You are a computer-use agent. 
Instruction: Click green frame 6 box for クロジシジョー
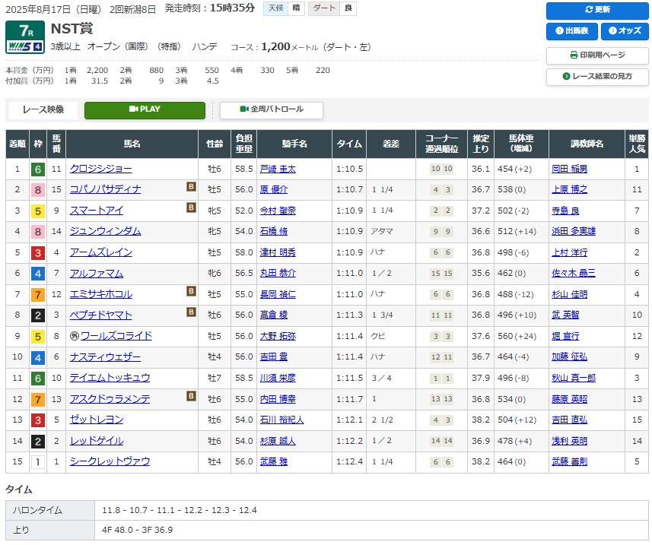point(37,169)
